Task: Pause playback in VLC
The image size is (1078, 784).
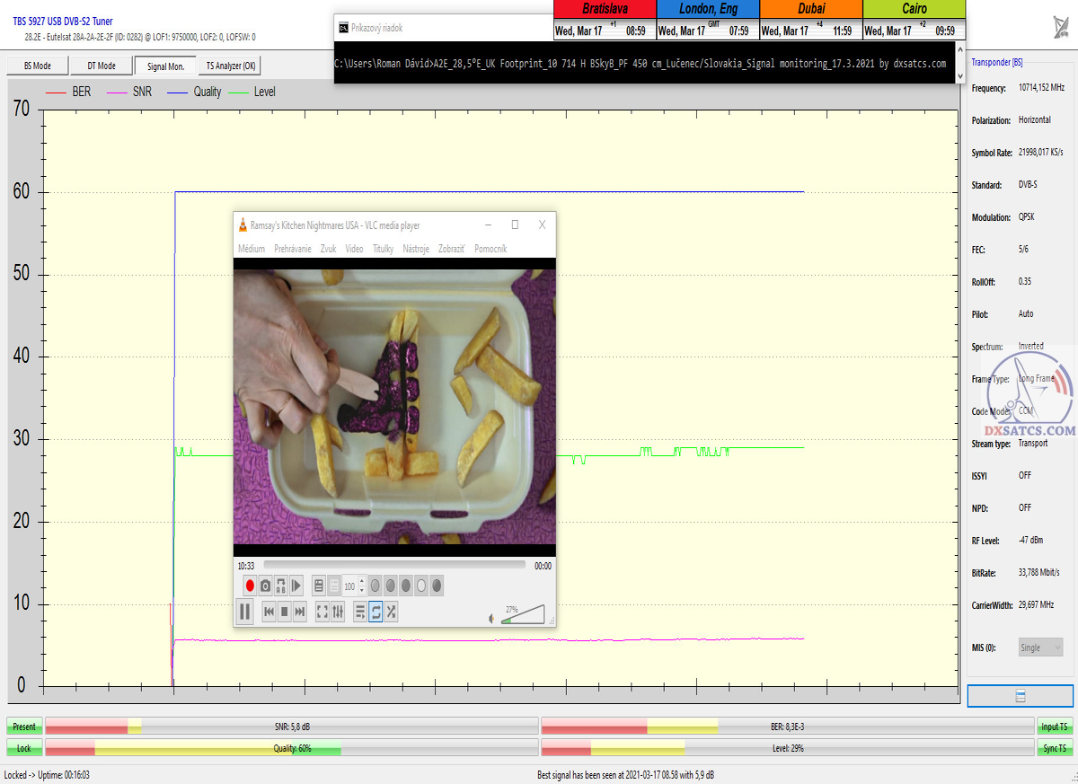Action: [244, 612]
